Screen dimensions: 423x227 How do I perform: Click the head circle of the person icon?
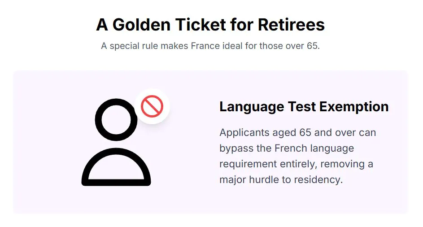pos(116,119)
